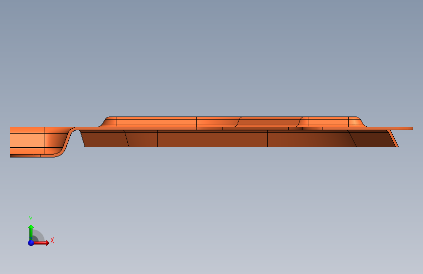
Task: Click the green Y axis arrow of the triad
Action: (x=31, y=232)
